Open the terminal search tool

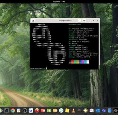pyautogui.click(x=80, y=21)
